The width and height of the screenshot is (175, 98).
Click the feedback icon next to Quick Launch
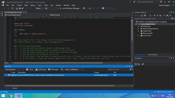point(134,2)
